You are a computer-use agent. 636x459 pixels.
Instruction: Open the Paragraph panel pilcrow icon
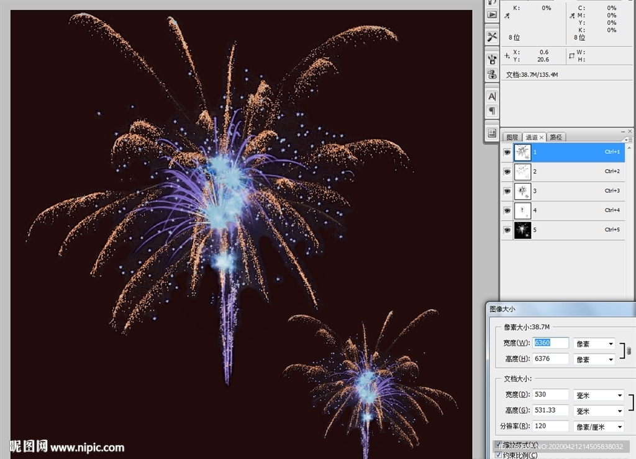click(x=492, y=110)
